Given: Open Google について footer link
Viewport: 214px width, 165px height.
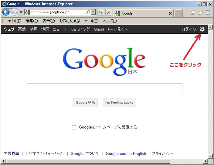Looking at the screenshot, I should pyautogui.click(x=85, y=153).
